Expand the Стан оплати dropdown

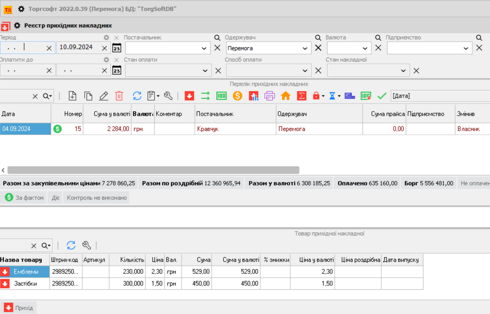tap(204, 71)
